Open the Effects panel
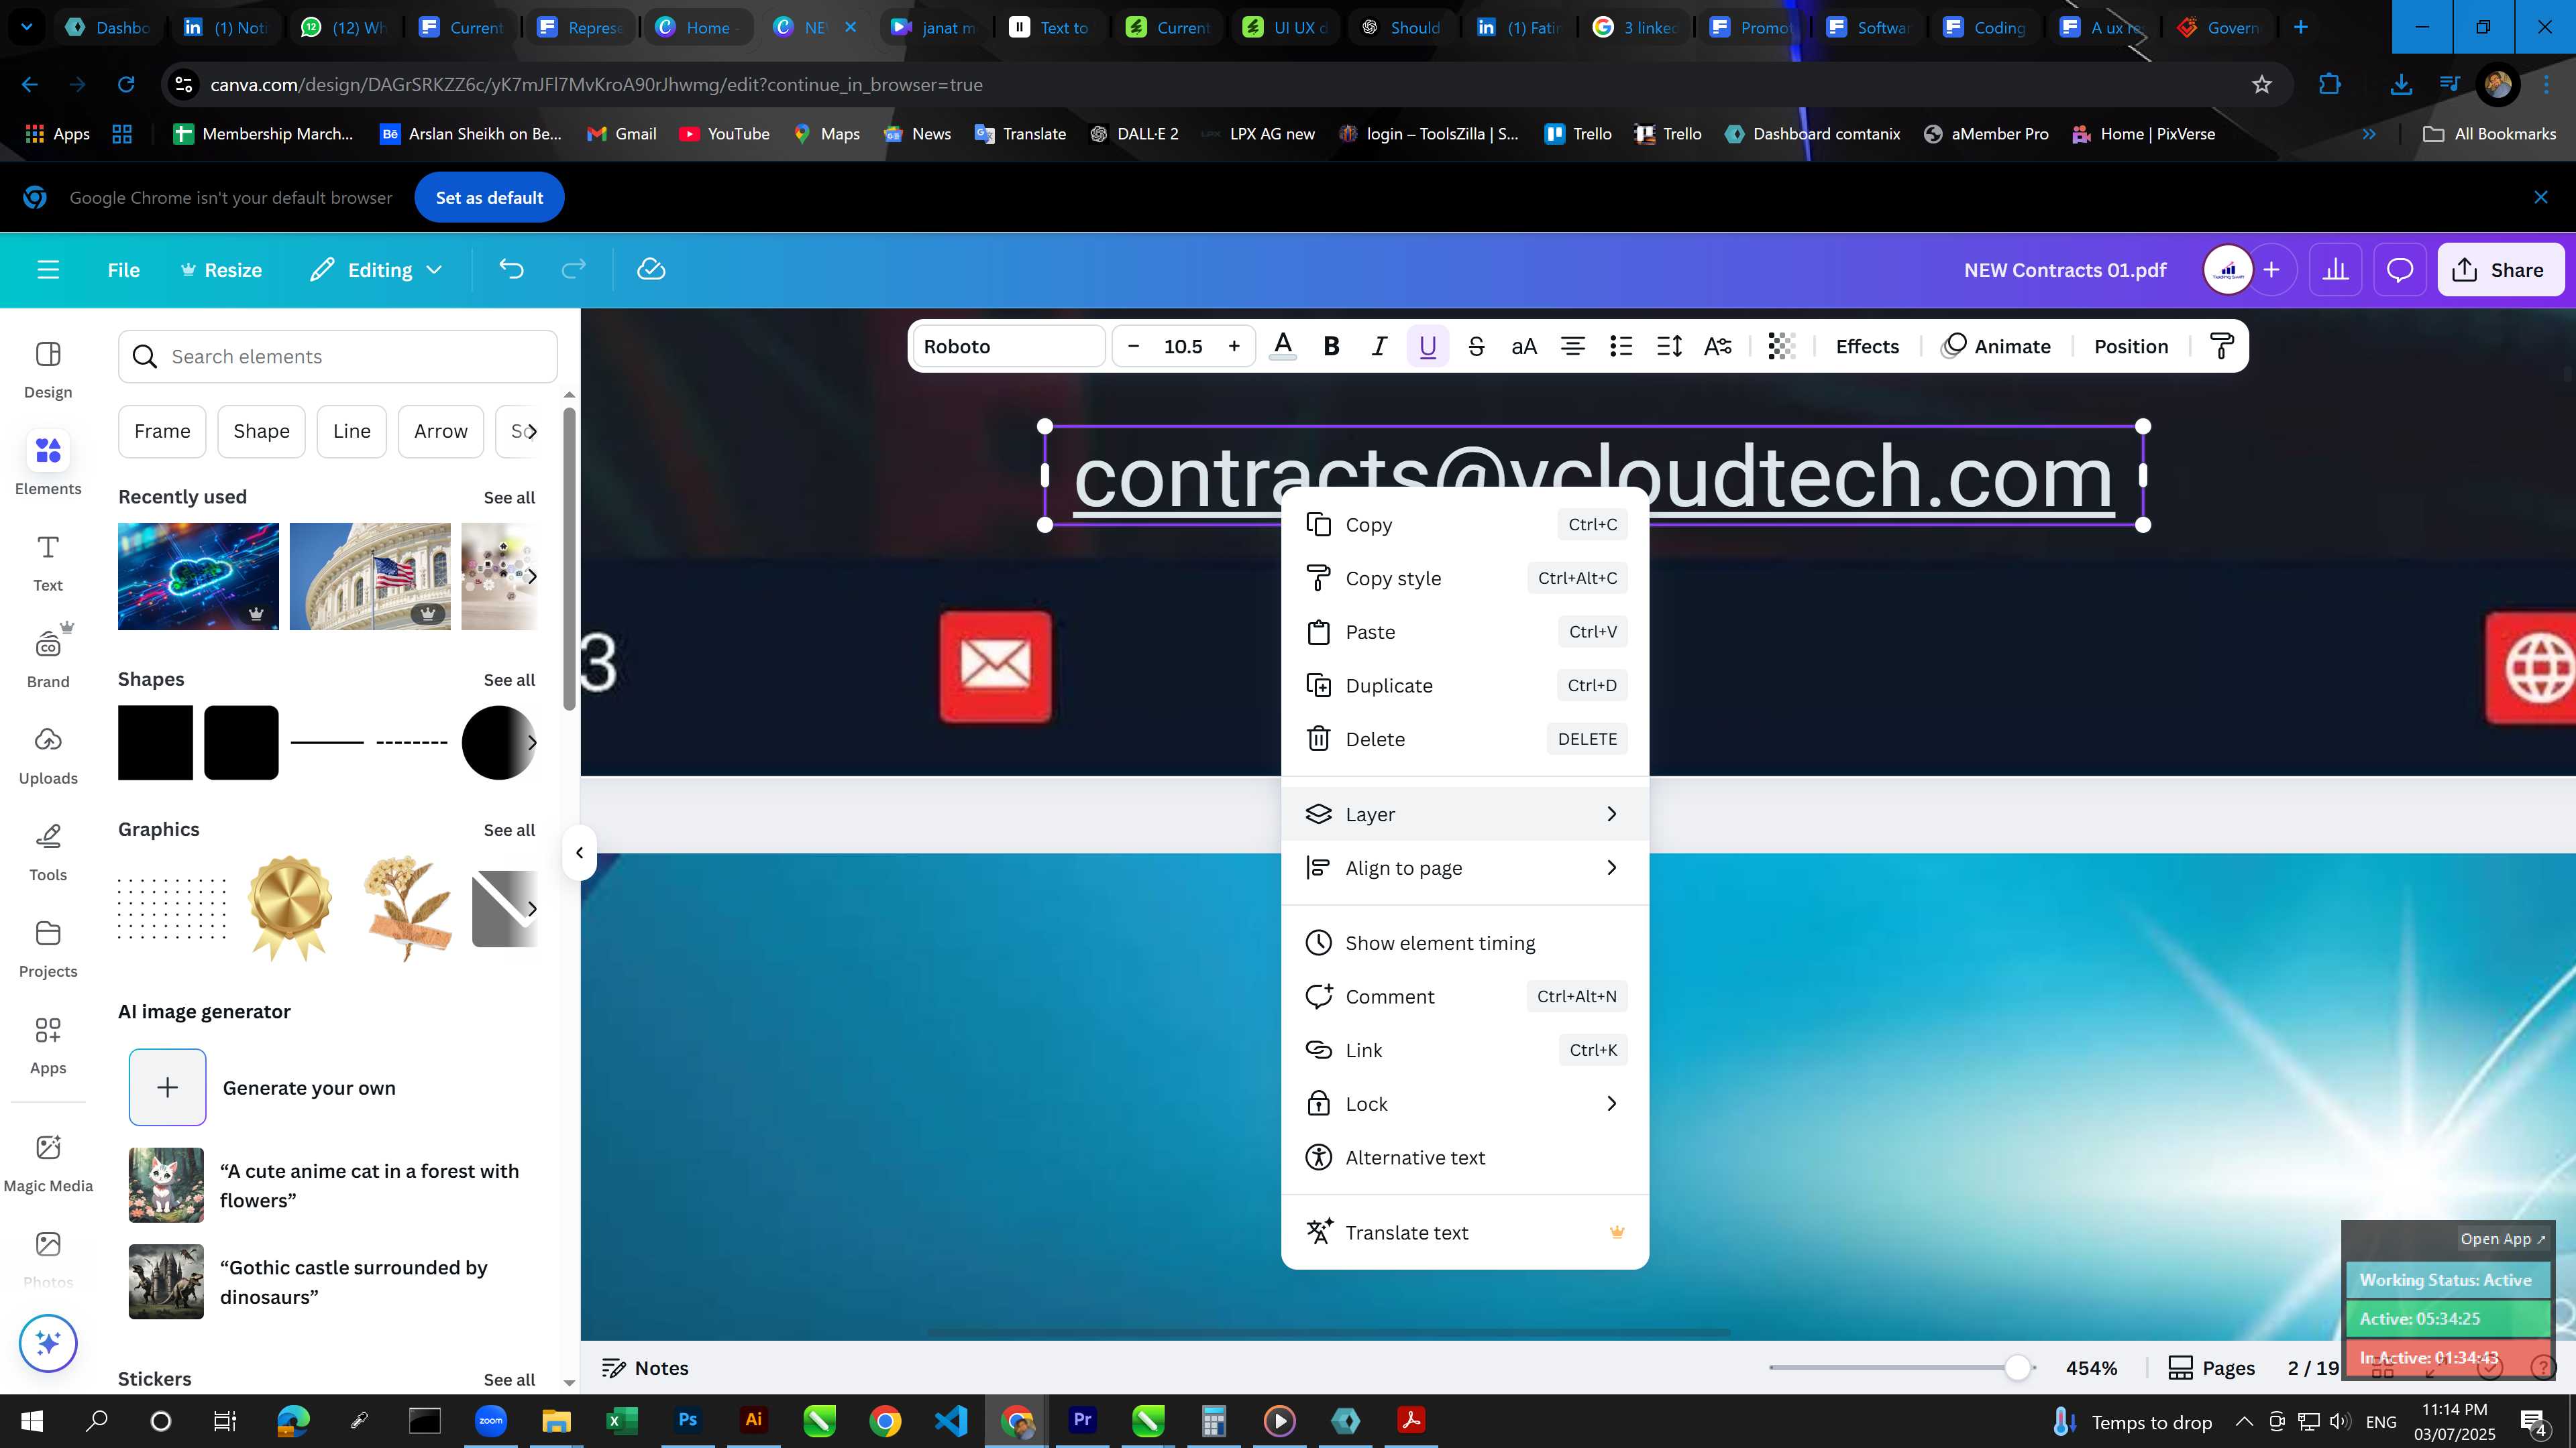 pos(1867,347)
